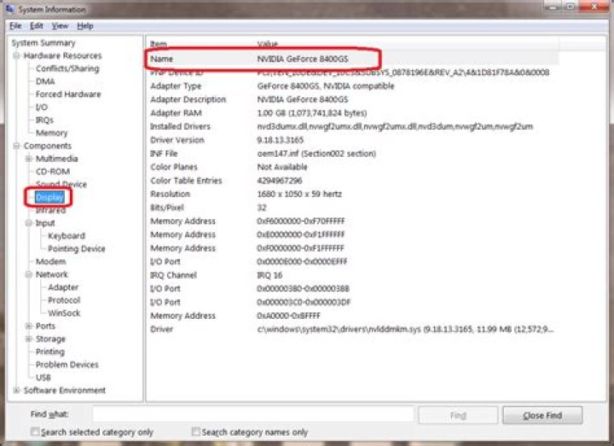Click the Find what input field
The image size is (614, 446).
pyautogui.click(x=253, y=414)
